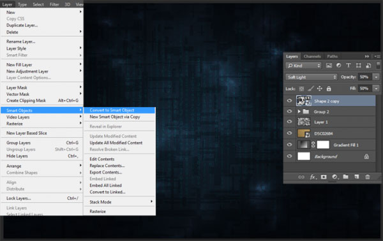Viewport: 383px width, 241px height.
Task: Create a new group folder icon
Action: click(345, 177)
